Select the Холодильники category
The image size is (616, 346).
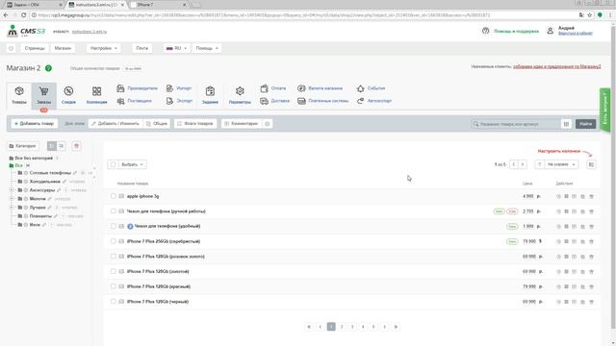click(x=45, y=182)
